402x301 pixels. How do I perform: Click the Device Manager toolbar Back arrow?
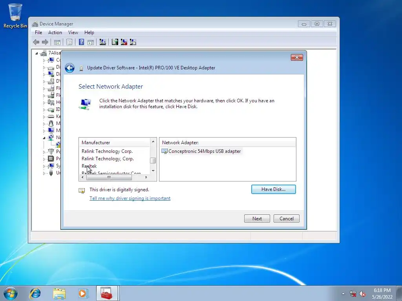click(x=36, y=42)
